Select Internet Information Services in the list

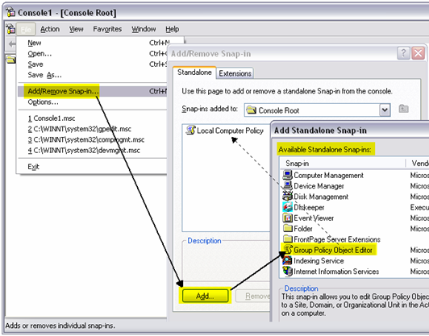(336, 272)
